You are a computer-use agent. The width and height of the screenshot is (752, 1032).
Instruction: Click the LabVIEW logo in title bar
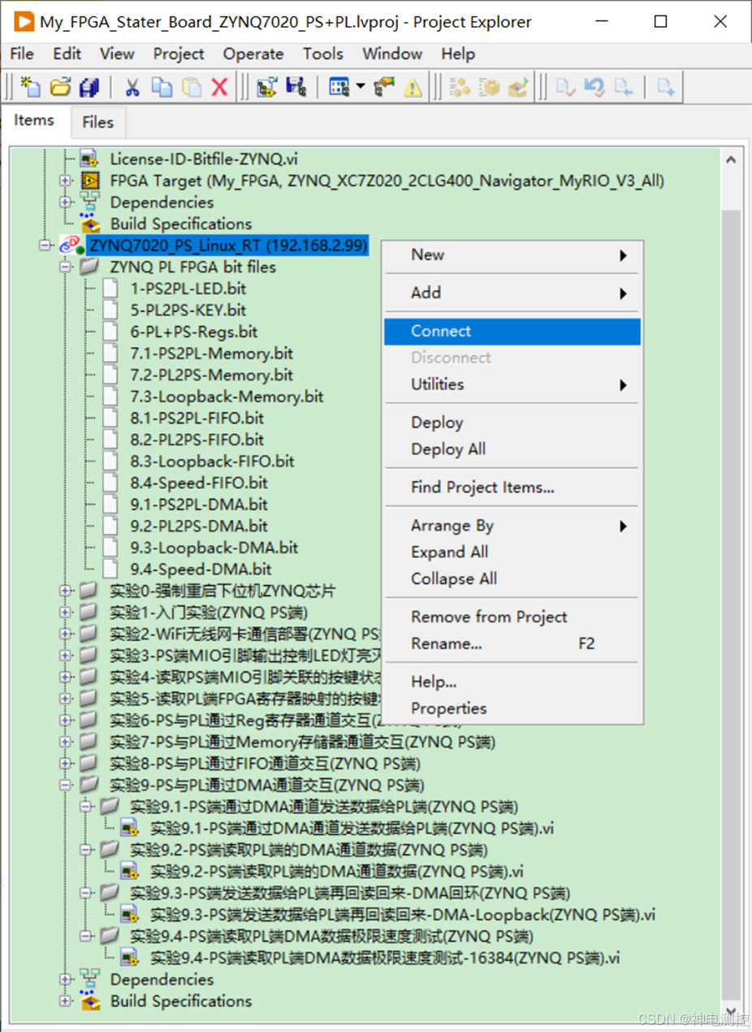tap(23, 21)
